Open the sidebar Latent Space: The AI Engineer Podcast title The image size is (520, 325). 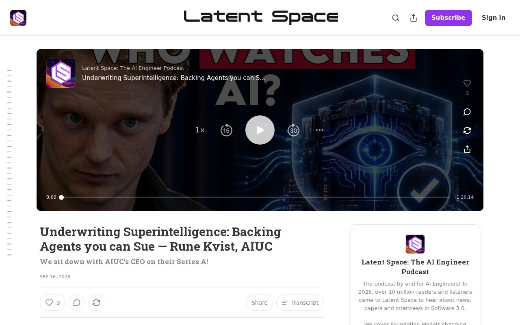(x=415, y=267)
